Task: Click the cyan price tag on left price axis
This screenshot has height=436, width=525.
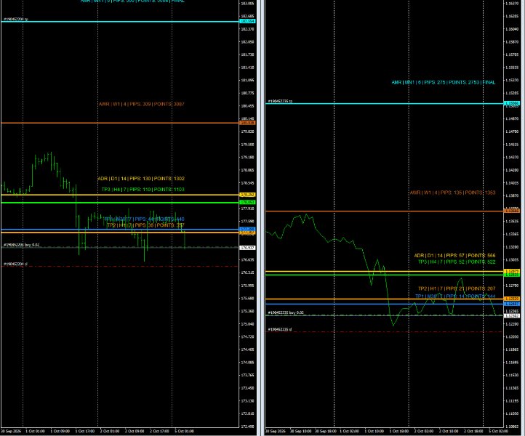Action: (x=248, y=21)
